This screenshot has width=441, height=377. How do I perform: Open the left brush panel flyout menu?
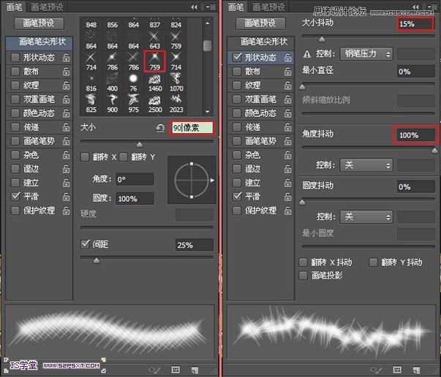(x=211, y=7)
